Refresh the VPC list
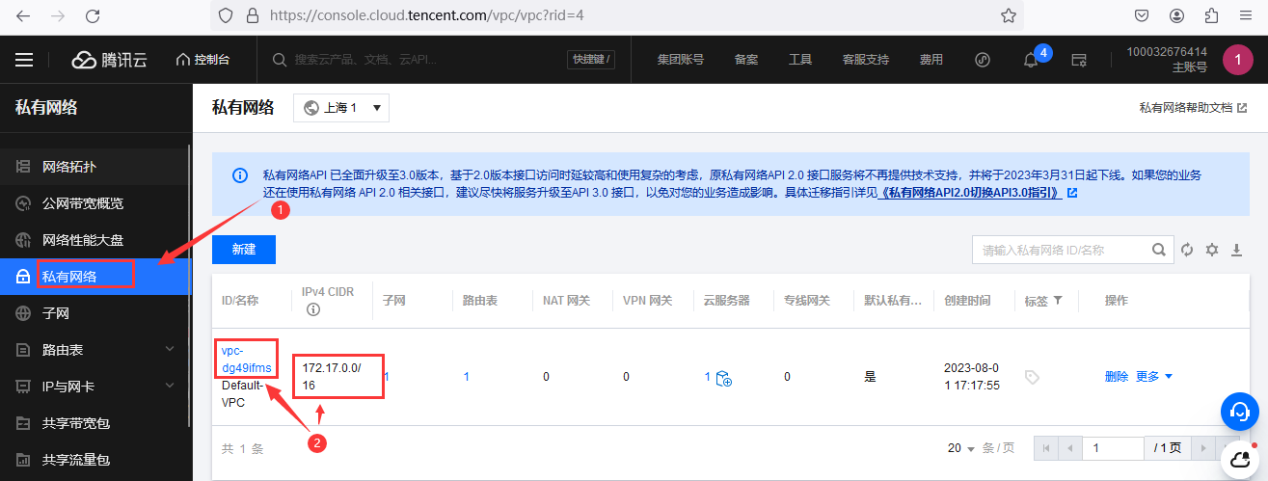The image size is (1268, 481). 1187,250
